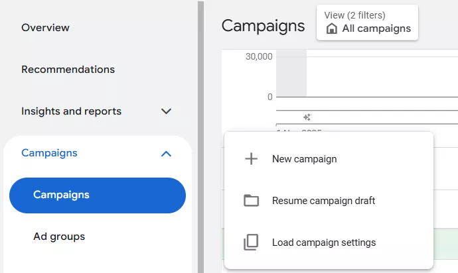The height and width of the screenshot is (273, 458).
Task: Click the blue Campaigns section header text
Action: 49,153
